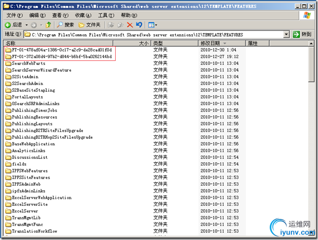Click the ipfsAdminLinks folder name
The image size is (318, 240).
pyautogui.click(x=29, y=191)
